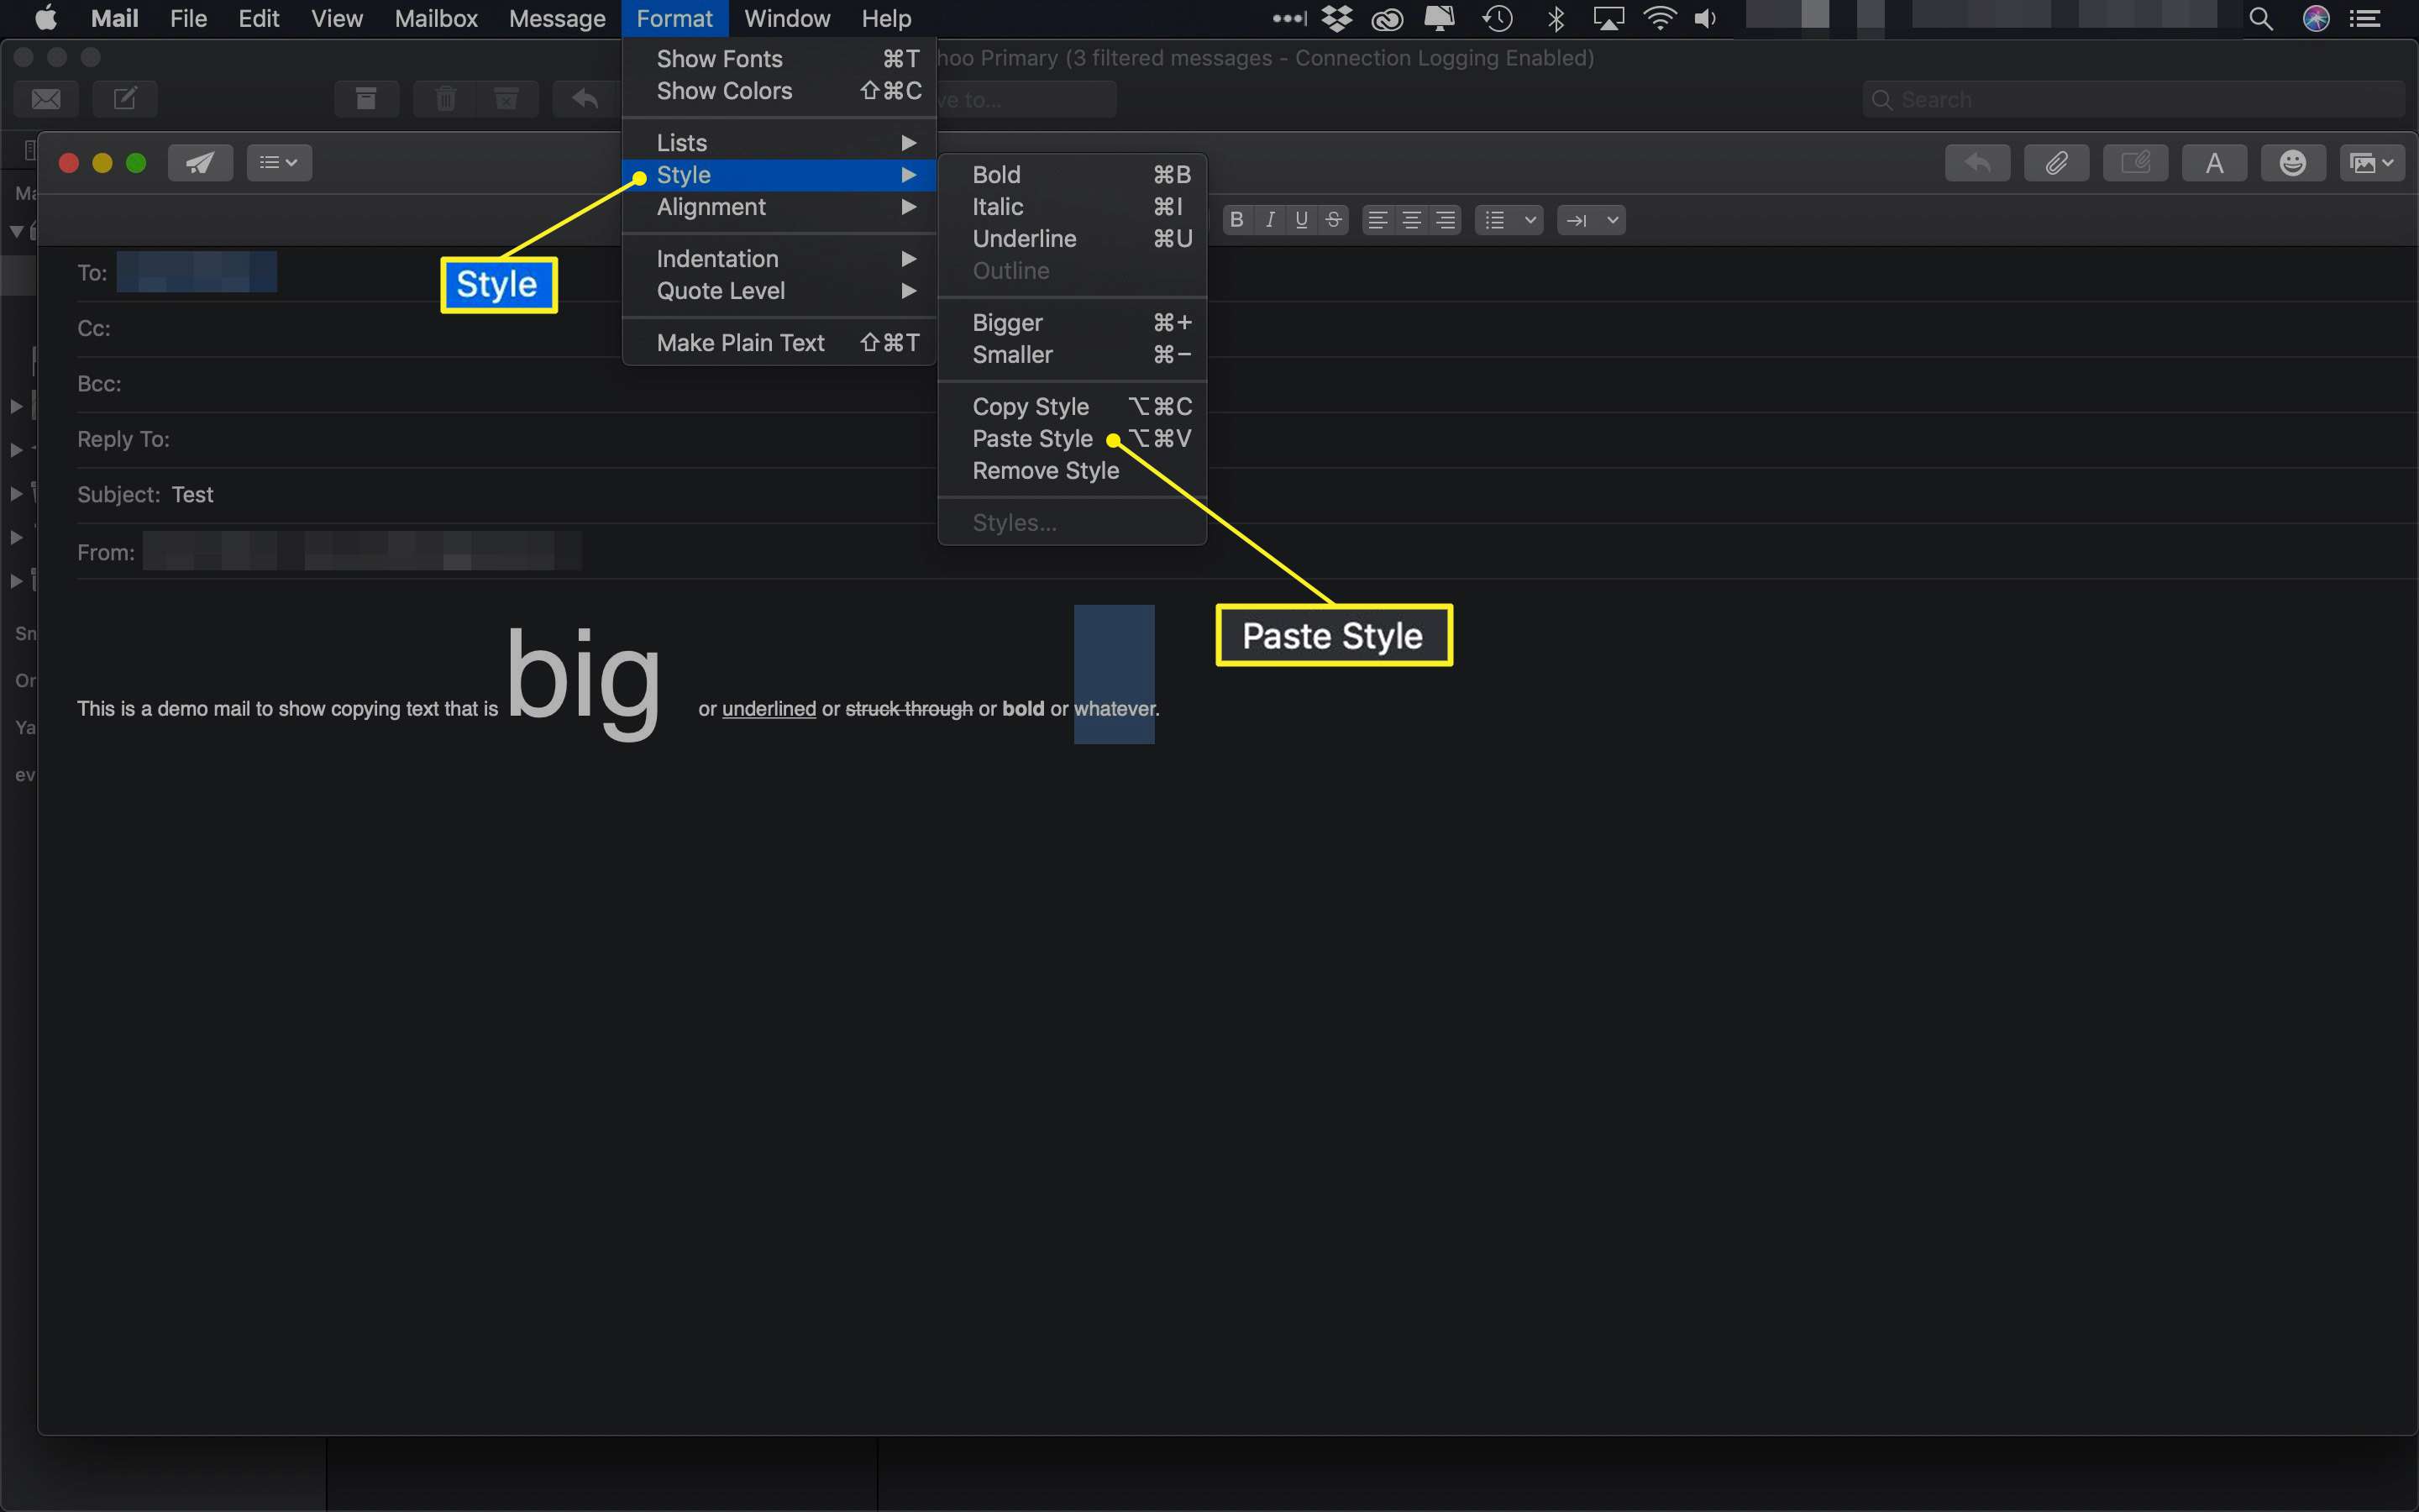The height and width of the screenshot is (1512, 2419).
Task: Click the markup attachment icon
Action: (2135, 163)
